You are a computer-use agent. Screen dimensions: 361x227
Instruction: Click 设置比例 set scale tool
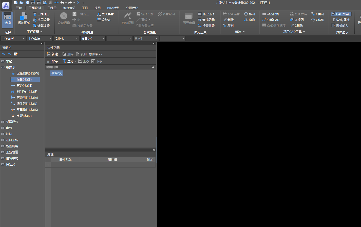[x=271, y=14]
